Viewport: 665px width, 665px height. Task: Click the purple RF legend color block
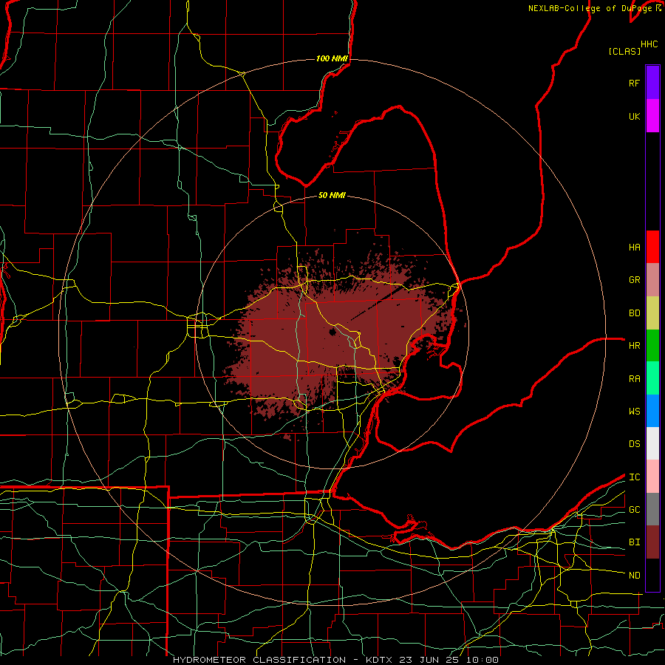(x=652, y=83)
